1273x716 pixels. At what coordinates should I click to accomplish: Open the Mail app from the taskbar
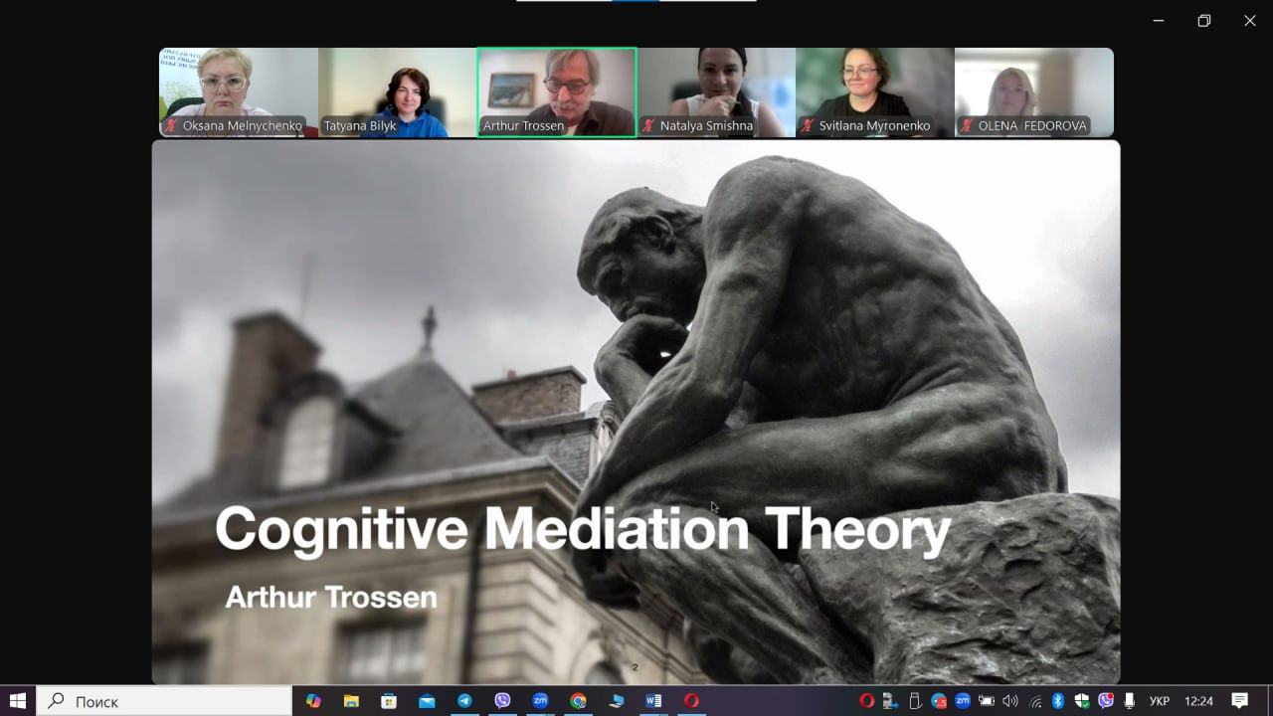click(x=427, y=701)
